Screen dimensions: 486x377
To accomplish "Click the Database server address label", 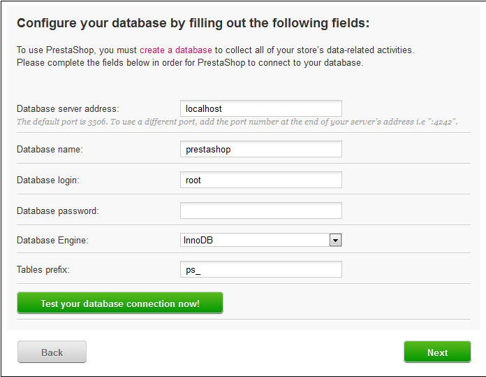I will (68, 108).
